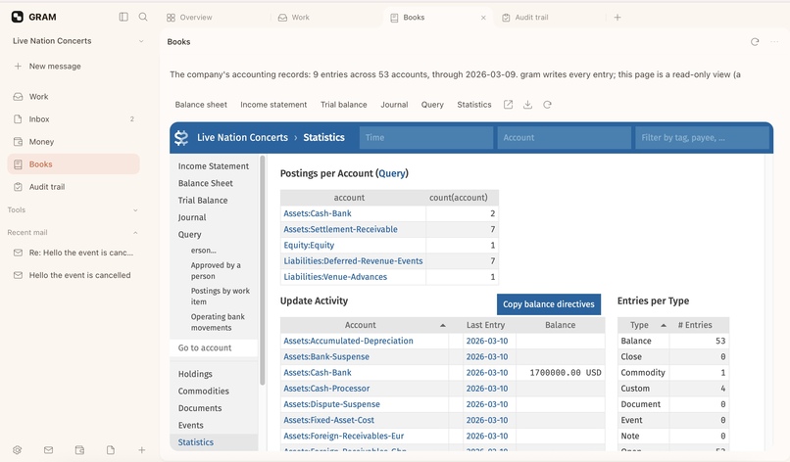Open the Income statement report tab
790x462 pixels.
tap(273, 105)
